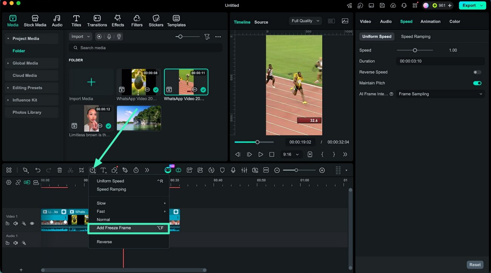Image resolution: width=491 pixels, height=273 pixels.
Task: Click the timeline layout grid icon
Action: pos(9,170)
